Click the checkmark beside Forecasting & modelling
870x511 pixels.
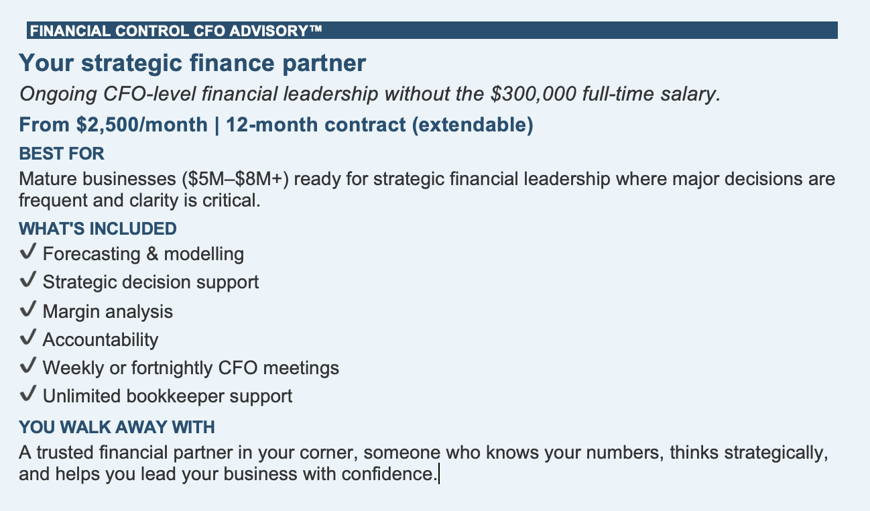[x=27, y=253]
